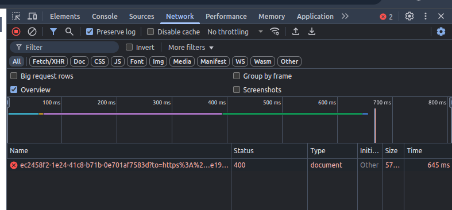The width and height of the screenshot is (452, 210).
Task: Stop recording network log
Action: pyautogui.click(x=16, y=32)
